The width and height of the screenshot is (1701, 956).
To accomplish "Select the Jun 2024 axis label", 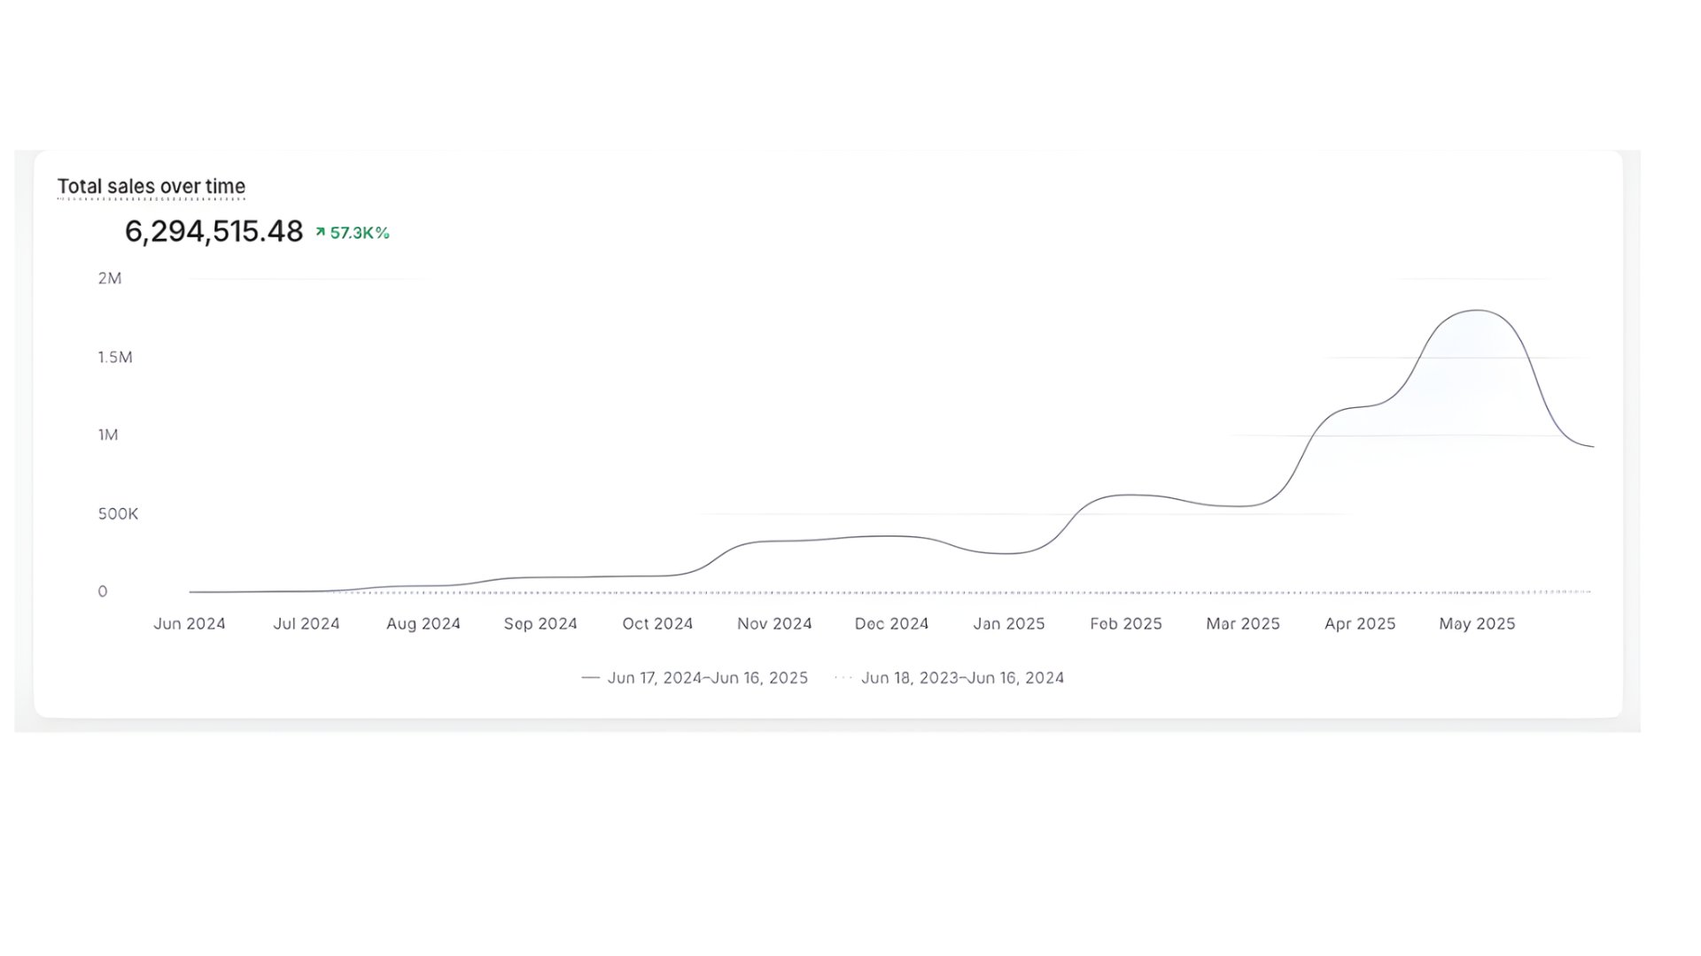I will click(189, 623).
